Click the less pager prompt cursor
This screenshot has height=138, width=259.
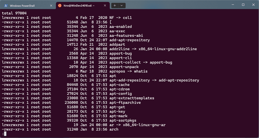(5, 134)
